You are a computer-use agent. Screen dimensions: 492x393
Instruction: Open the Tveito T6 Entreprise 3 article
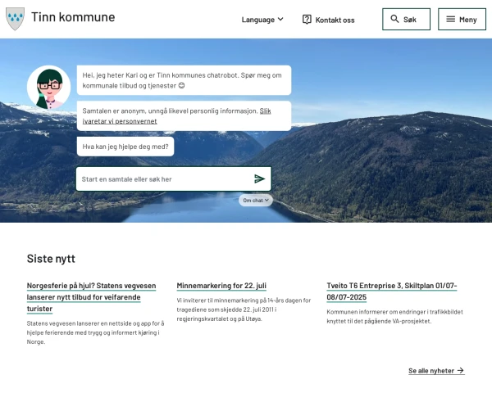tap(392, 291)
